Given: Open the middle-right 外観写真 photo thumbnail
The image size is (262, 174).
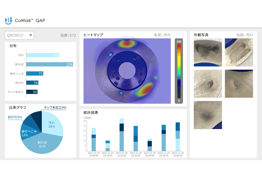Looking at the screenshot, I should [x=239, y=84].
